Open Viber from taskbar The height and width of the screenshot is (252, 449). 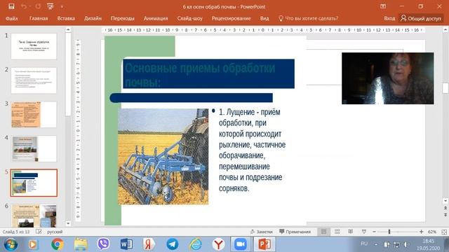pos(103,244)
